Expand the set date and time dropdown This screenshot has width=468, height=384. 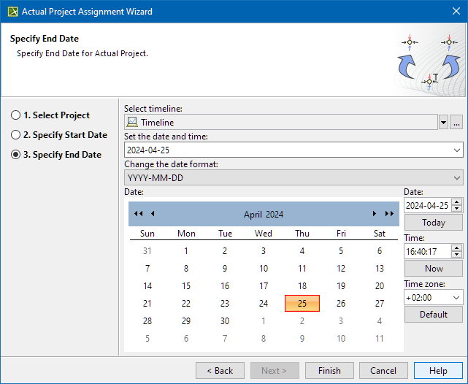point(457,150)
